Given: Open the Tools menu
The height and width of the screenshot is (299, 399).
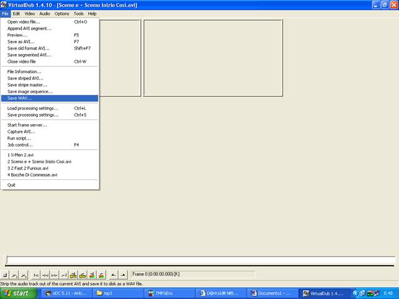Looking at the screenshot, I should [x=79, y=14].
